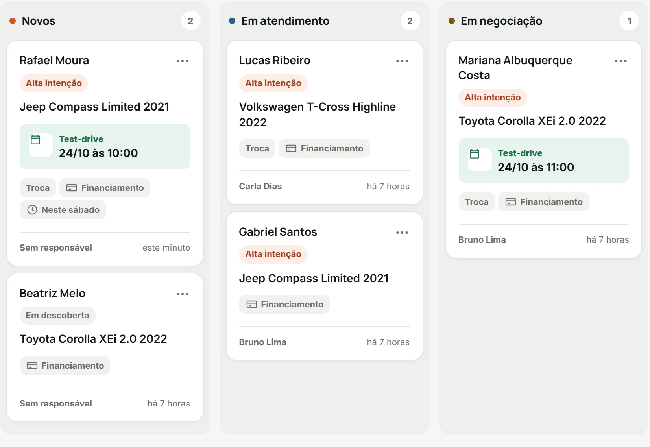Click calendar icon in Mariana's test-drive box

475,154
